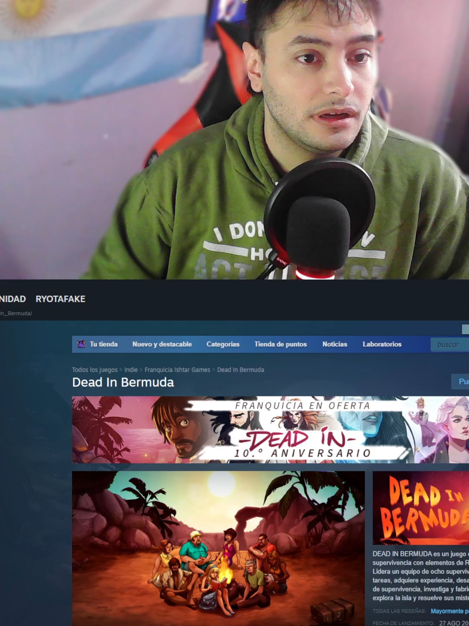Open Franquicia Ishtar Games breadcrumb

click(177, 370)
